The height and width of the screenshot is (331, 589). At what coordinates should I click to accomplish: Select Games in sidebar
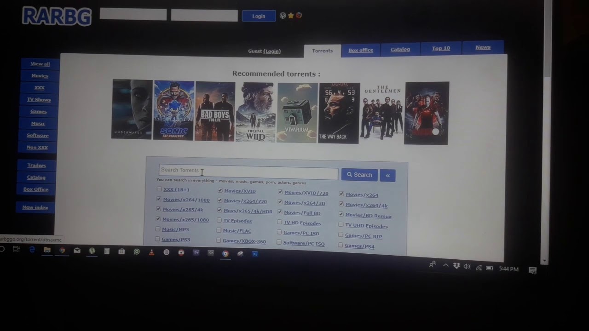(x=38, y=112)
